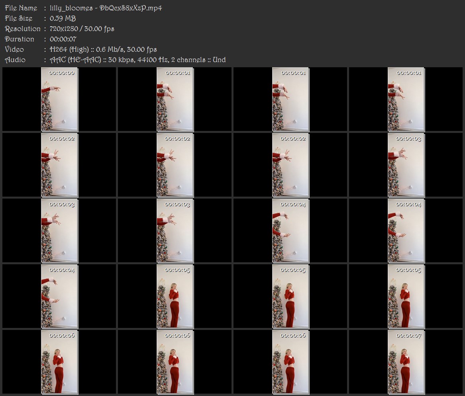
Task: Click the 'Resolution' label
Action: pyautogui.click(x=23, y=29)
